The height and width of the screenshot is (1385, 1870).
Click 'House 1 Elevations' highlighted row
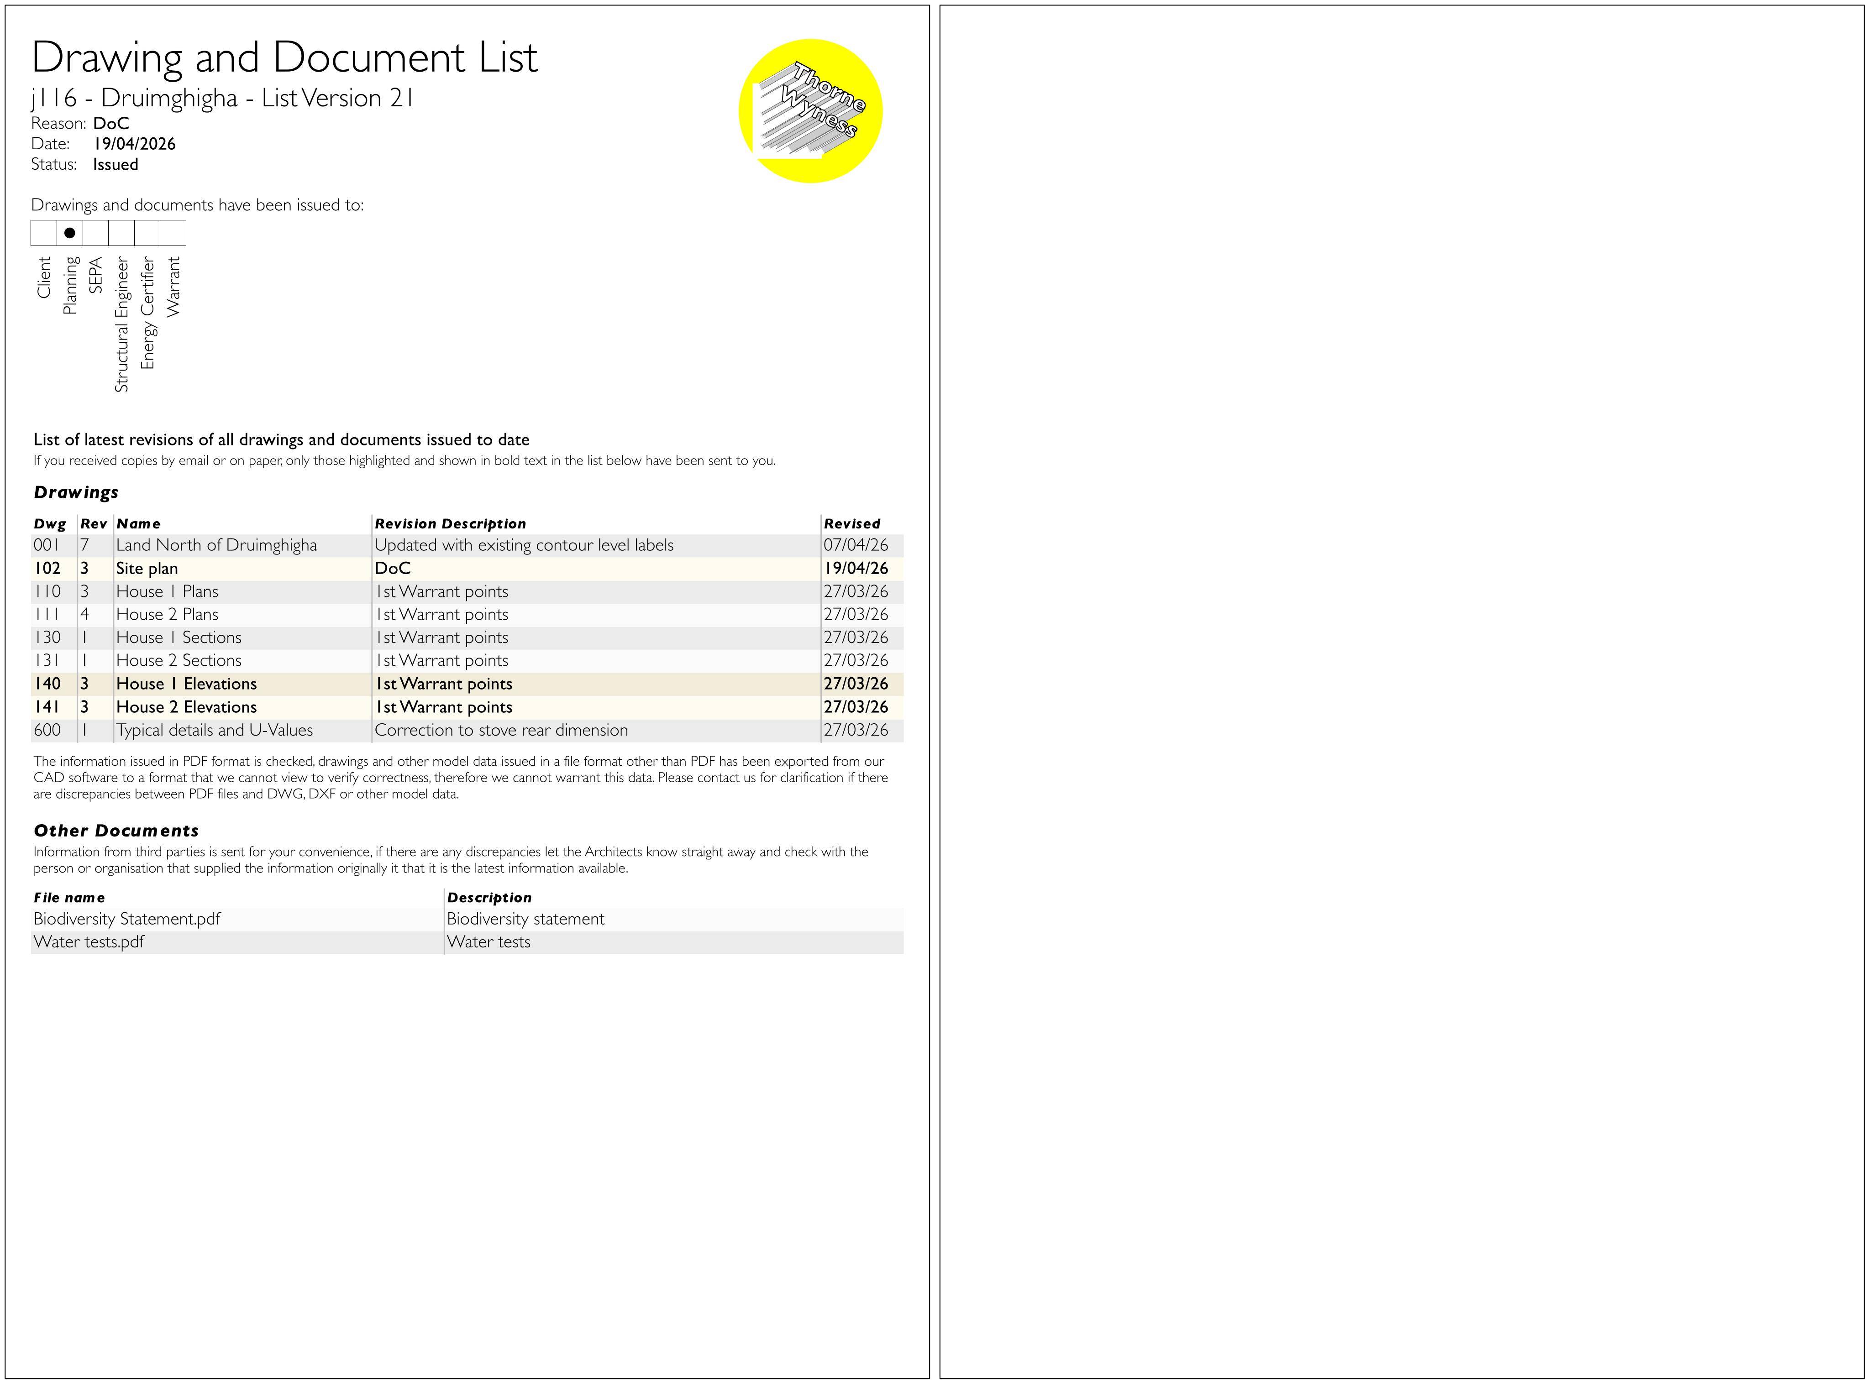click(x=467, y=684)
